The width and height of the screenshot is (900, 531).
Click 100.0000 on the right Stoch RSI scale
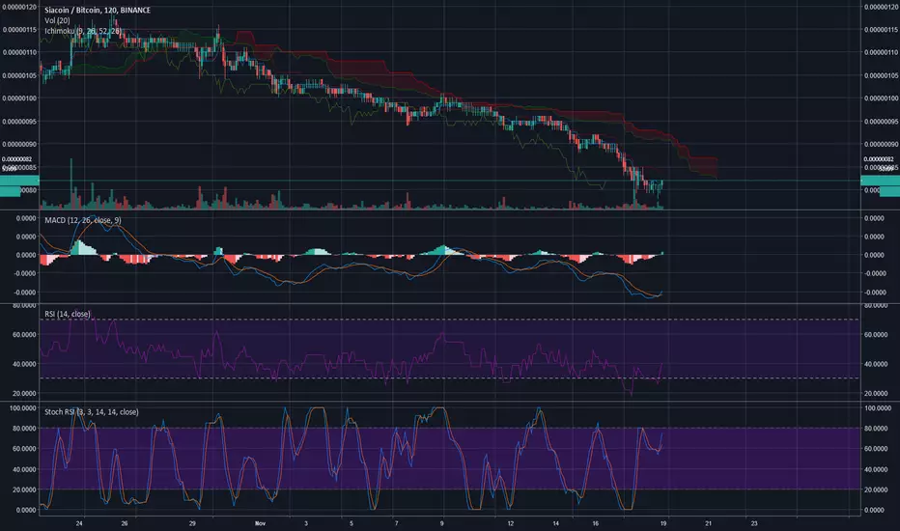pyautogui.click(x=878, y=408)
